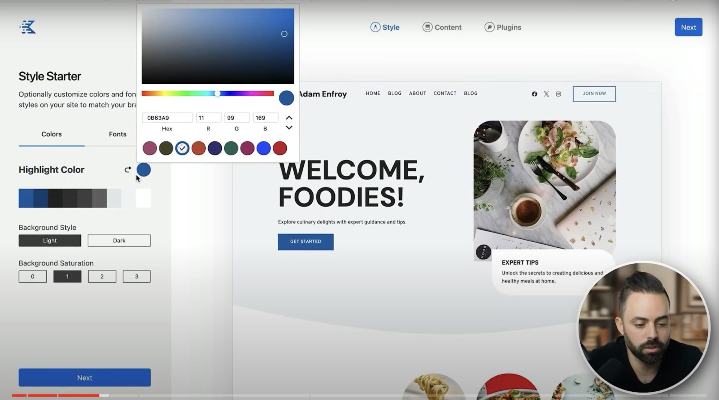Open the Highlight Color swatch picker
Image resolution: width=719 pixels, height=400 pixels.
click(143, 170)
